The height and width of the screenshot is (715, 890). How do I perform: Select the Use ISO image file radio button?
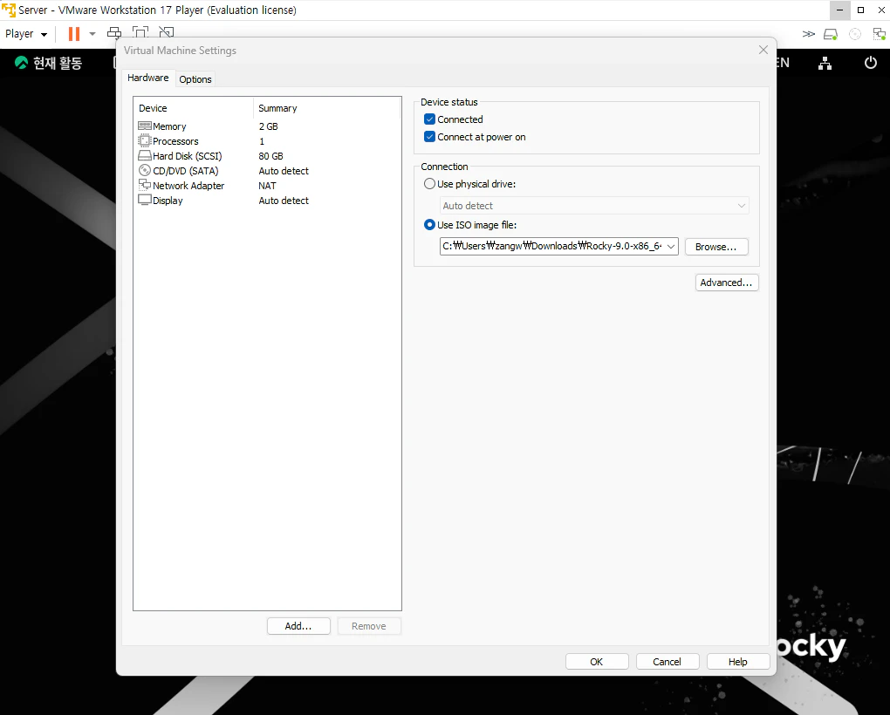pos(429,225)
